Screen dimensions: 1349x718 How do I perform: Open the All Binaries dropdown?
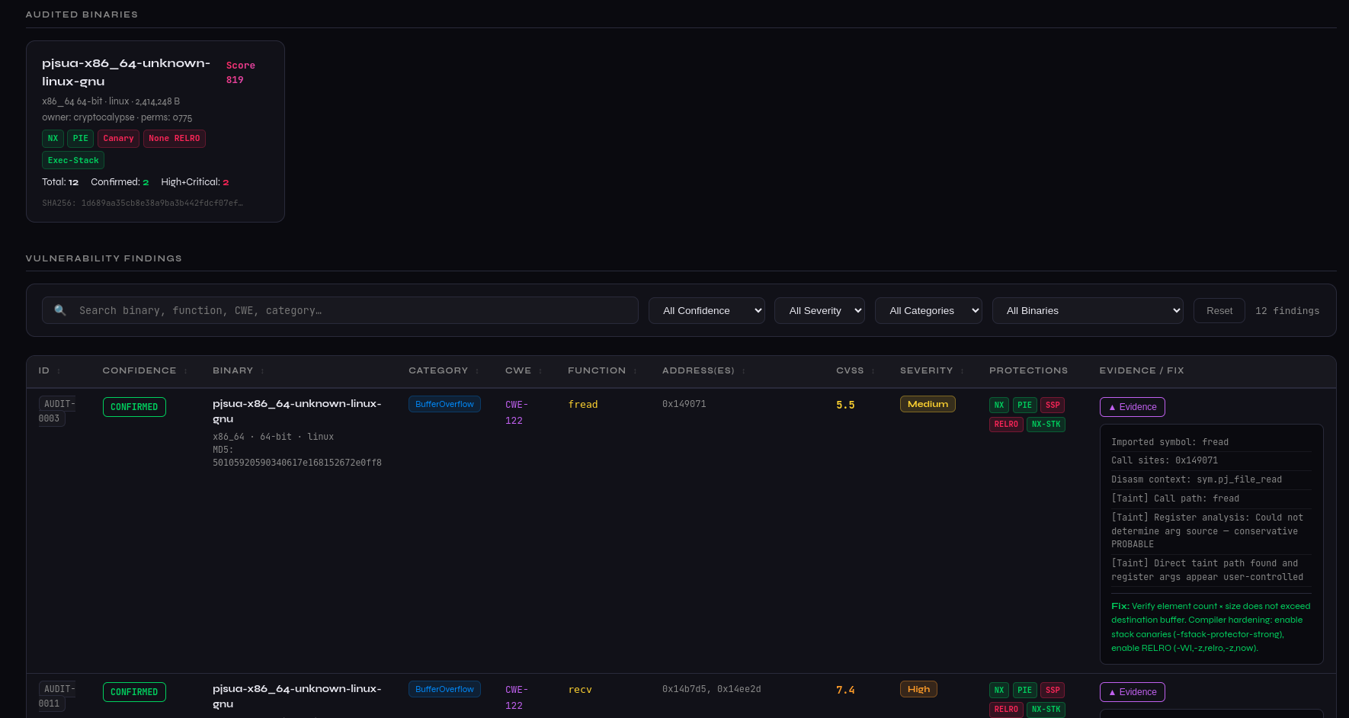pyautogui.click(x=1088, y=311)
